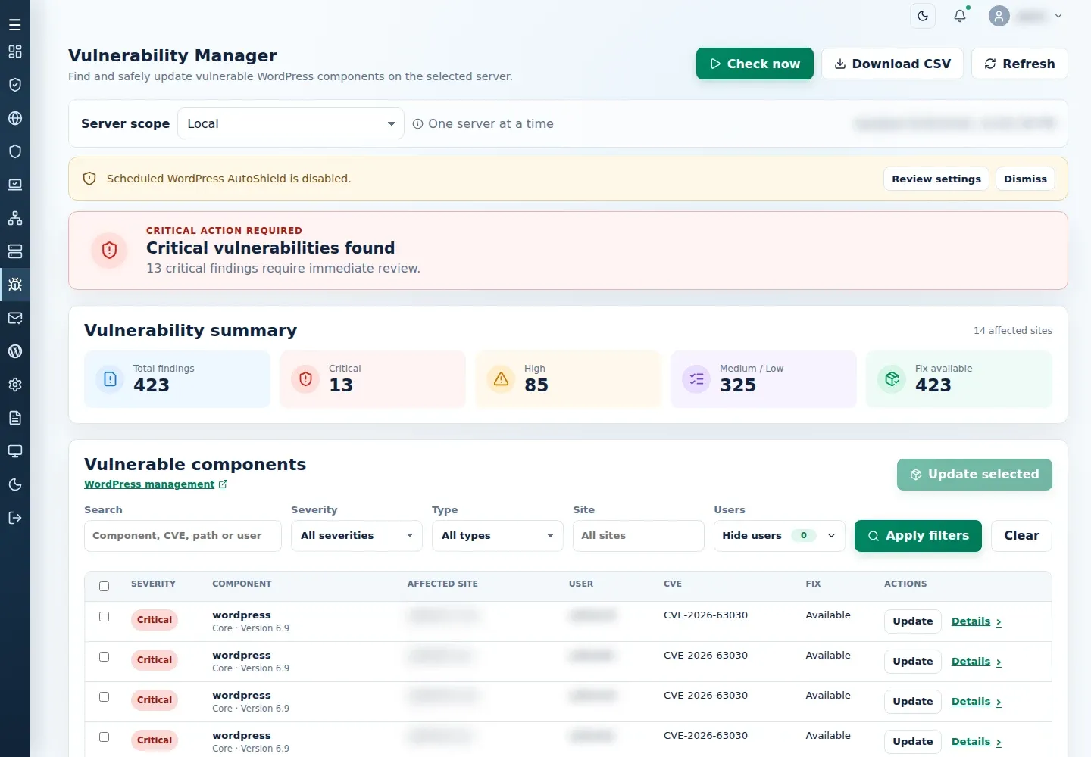Check the third Critical wordpress row checkbox
Screen dimensions: 1091x757
coord(105,696)
